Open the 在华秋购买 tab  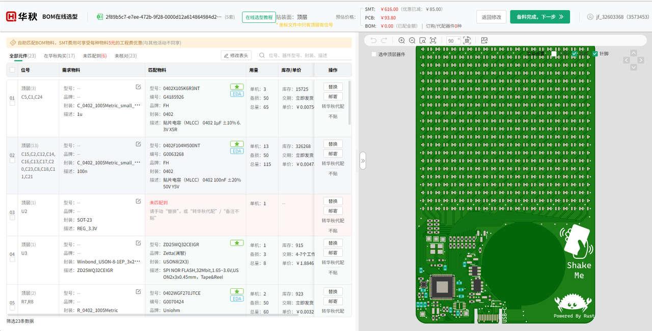click(59, 56)
